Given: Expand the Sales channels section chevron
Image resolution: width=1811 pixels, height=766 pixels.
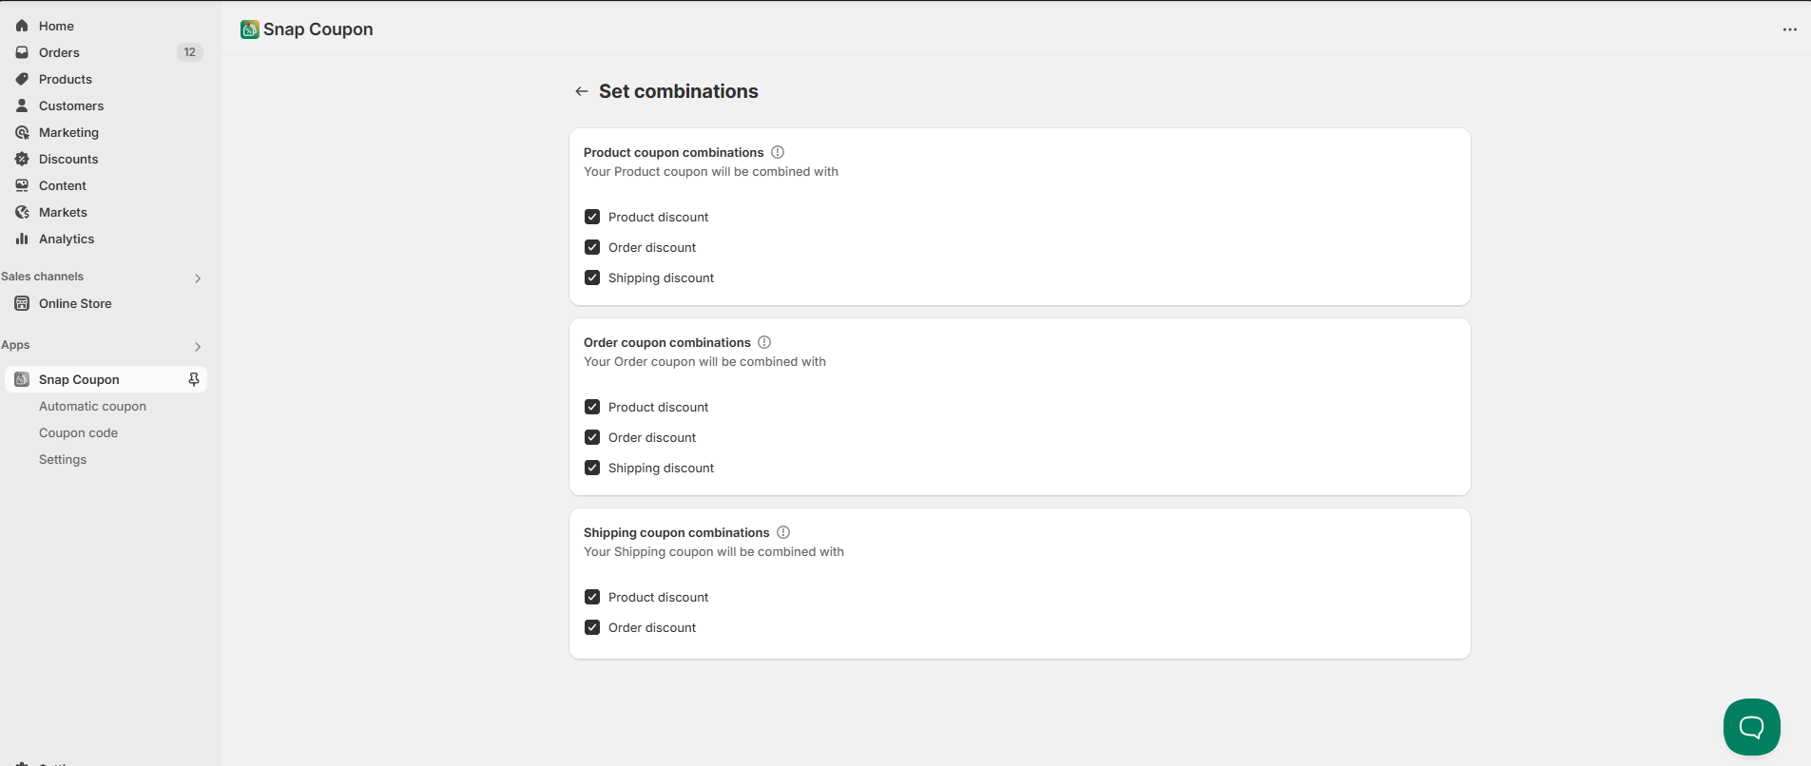Looking at the screenshot, I should pos(198,278).
